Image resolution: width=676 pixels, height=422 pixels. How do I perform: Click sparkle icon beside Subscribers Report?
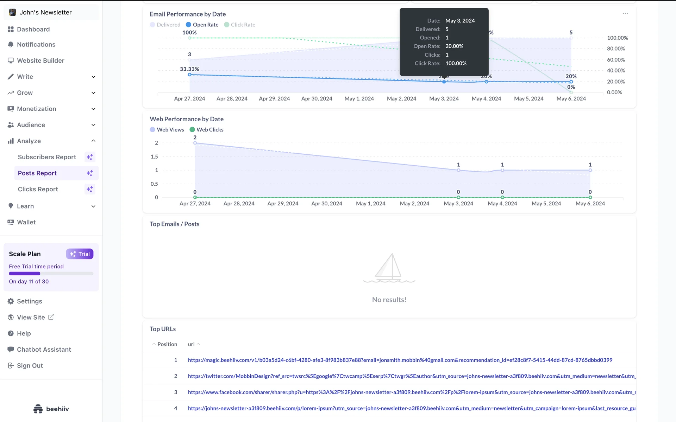point(90,157)
